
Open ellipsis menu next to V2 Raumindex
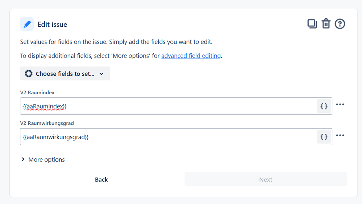tap(340, 104)
